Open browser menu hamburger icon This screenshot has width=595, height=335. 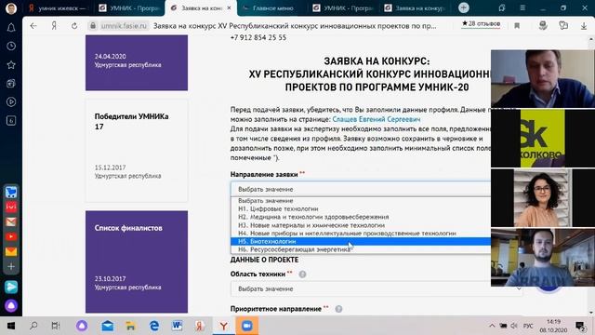[x=522, y=7]
